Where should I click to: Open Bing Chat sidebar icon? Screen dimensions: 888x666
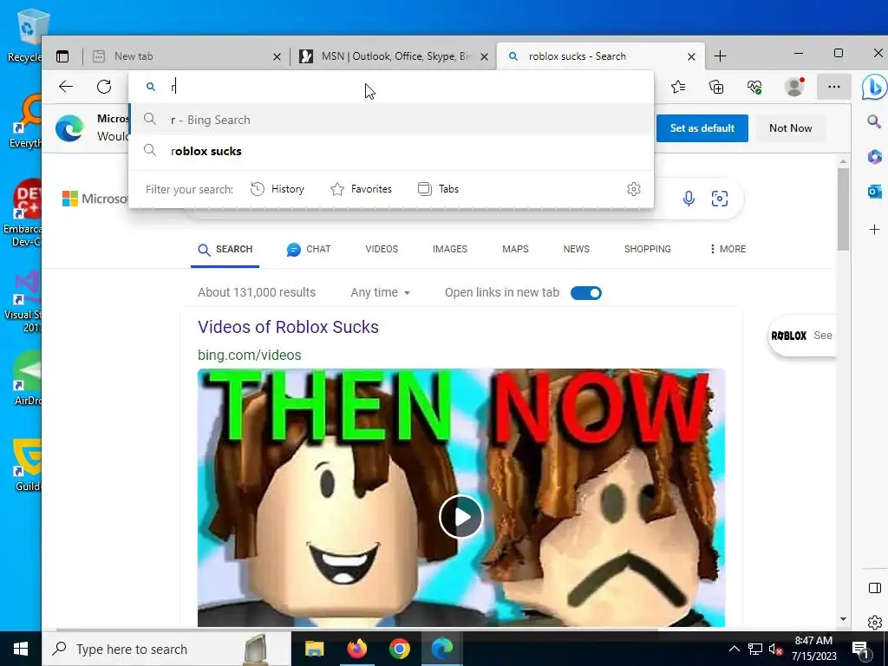click(874, 88)
